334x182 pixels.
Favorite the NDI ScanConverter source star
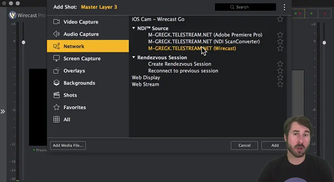point(280,41)
